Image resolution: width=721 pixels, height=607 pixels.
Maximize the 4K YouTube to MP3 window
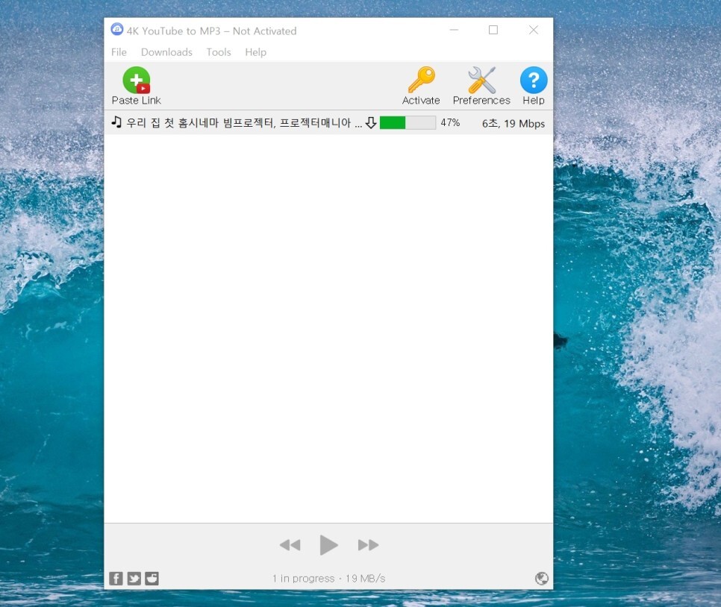point(493,30)
